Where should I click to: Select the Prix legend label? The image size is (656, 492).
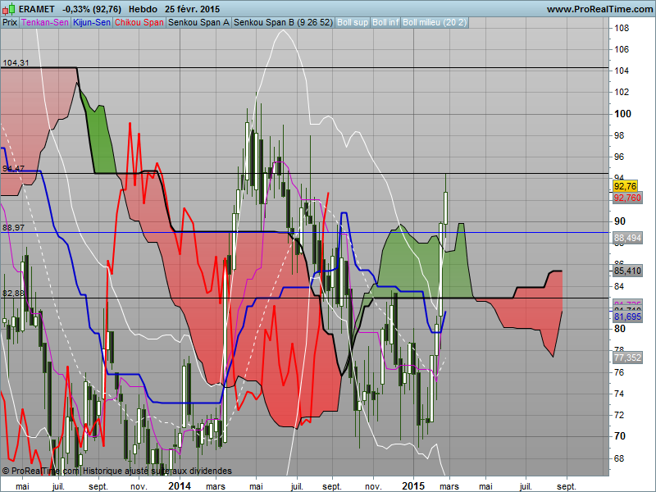[10, 23]
